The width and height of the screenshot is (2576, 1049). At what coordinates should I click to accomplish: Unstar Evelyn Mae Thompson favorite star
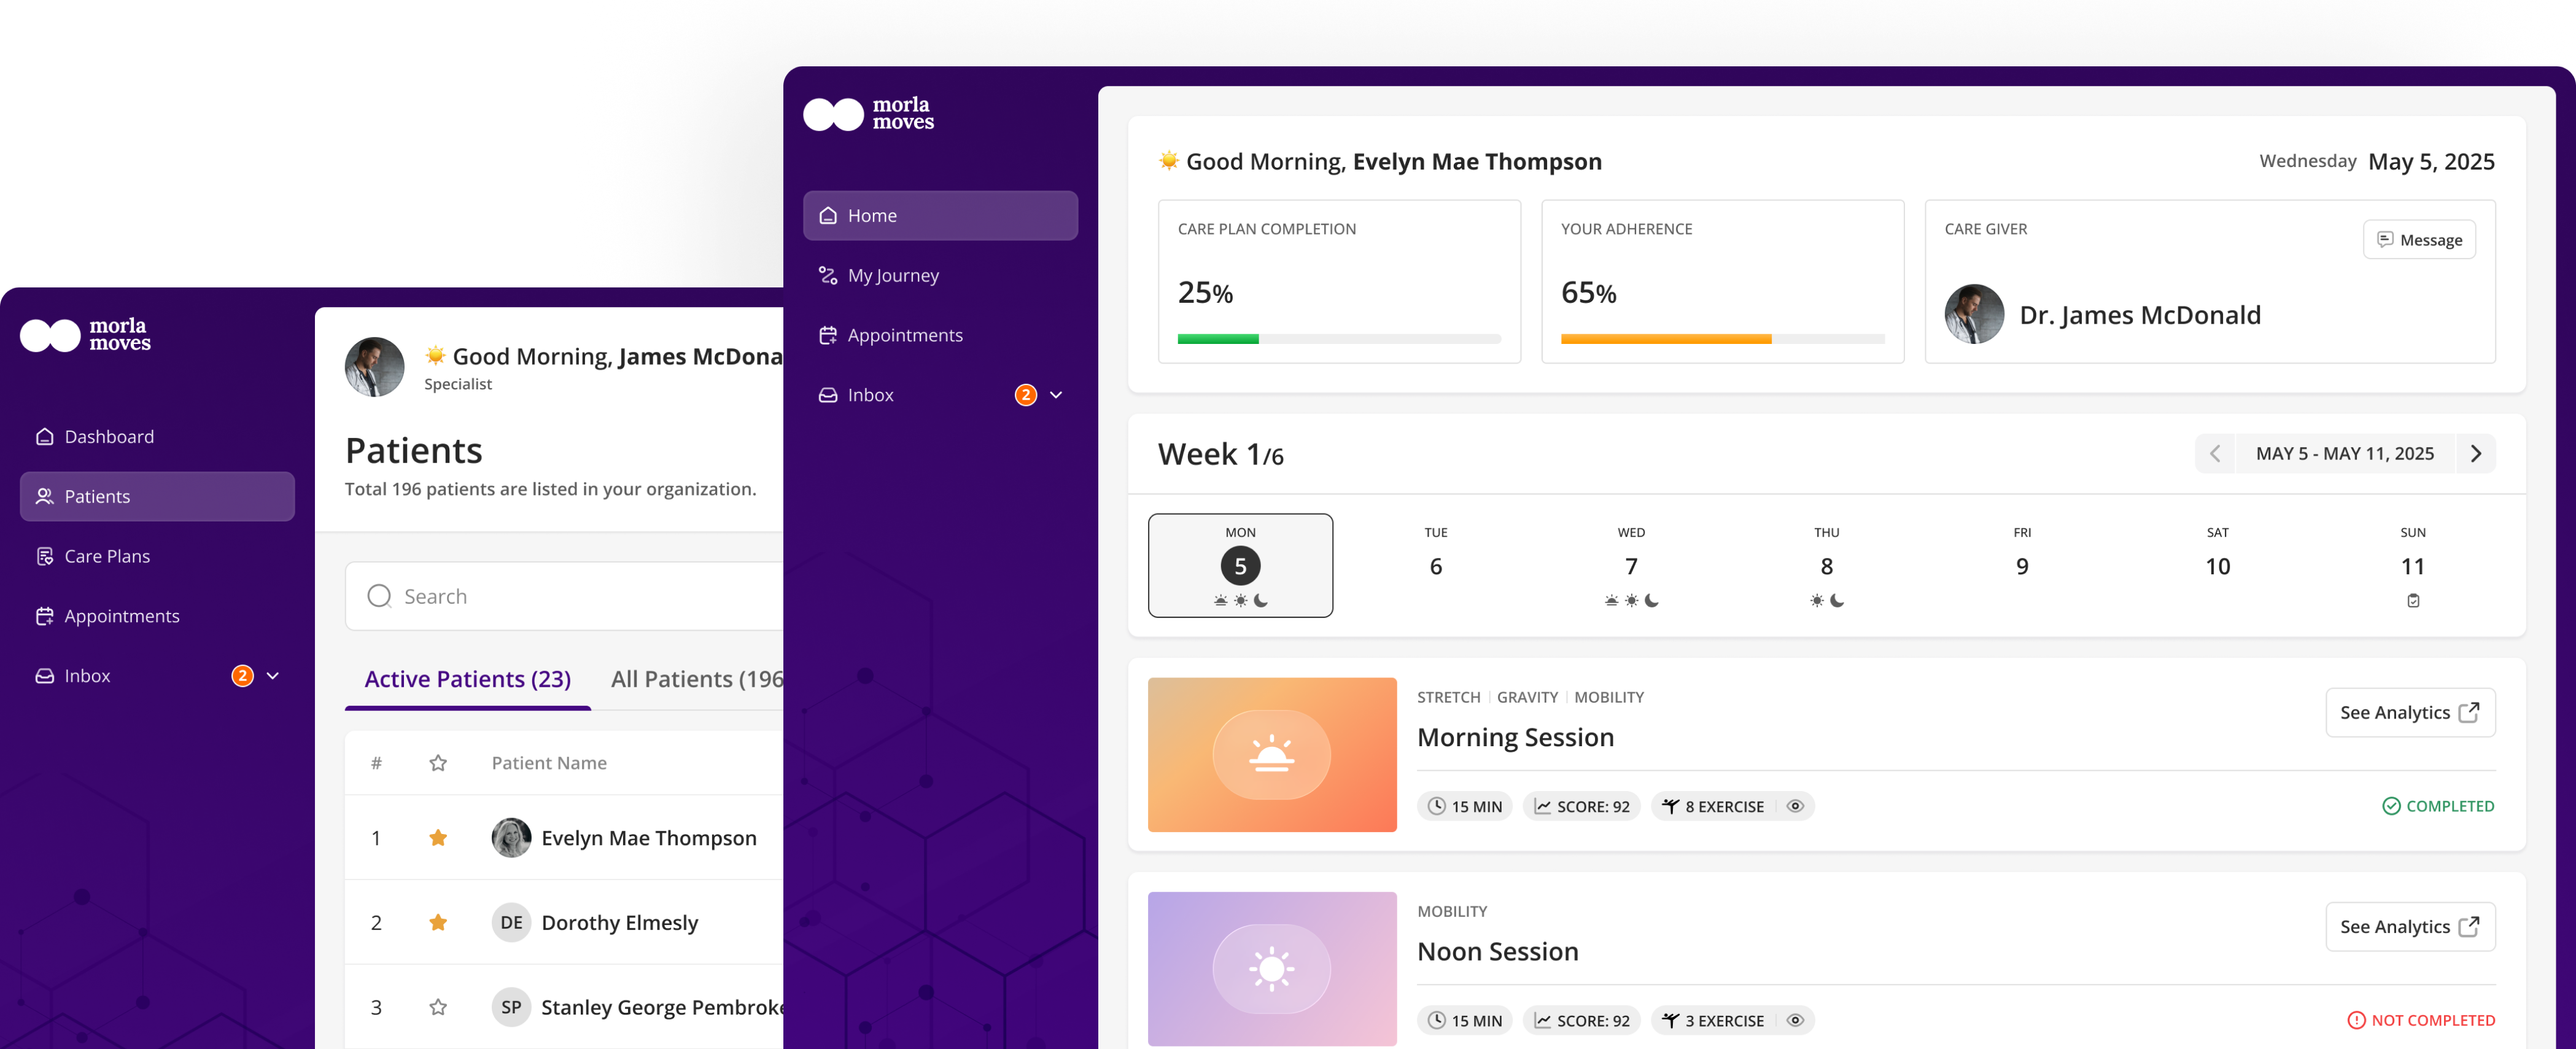tap(438, 838)
